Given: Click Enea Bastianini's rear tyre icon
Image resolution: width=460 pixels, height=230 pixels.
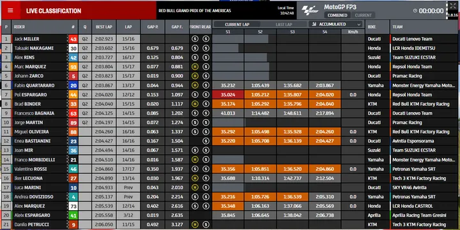Looking at the screenshot, I should pos(206,141).
